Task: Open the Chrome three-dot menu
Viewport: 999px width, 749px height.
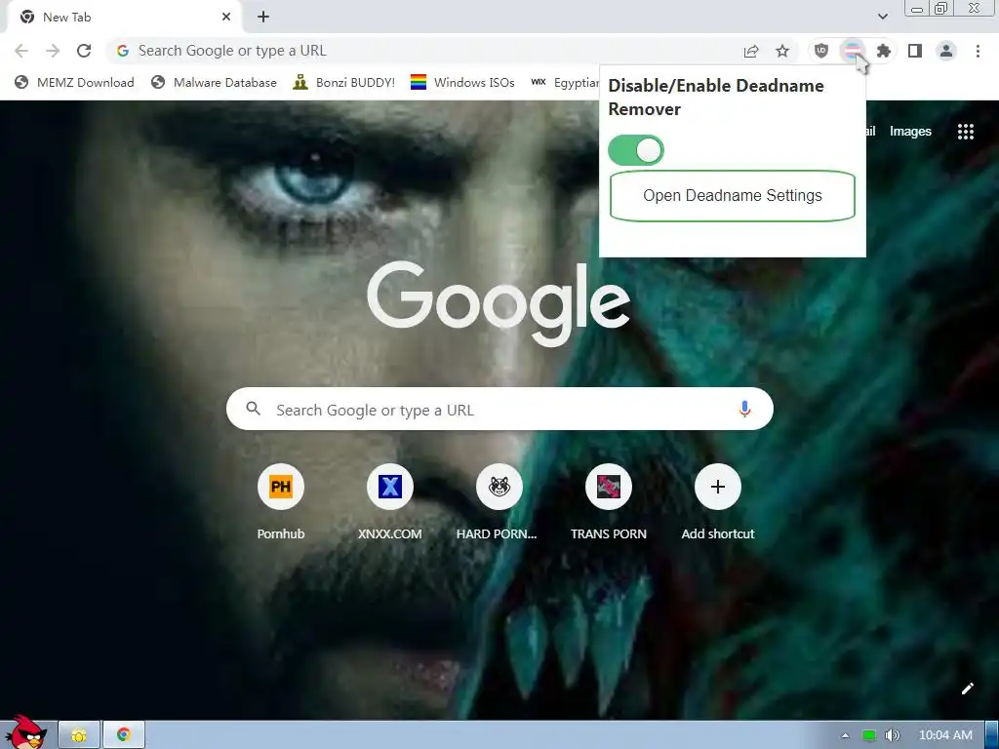Action: point(978,51)
